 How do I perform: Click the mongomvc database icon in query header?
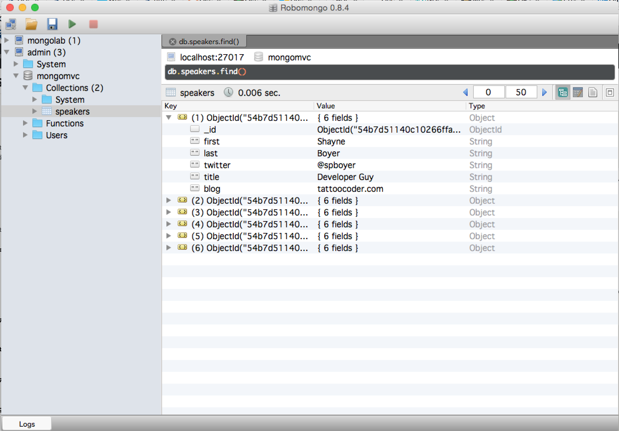coord(258,57)
